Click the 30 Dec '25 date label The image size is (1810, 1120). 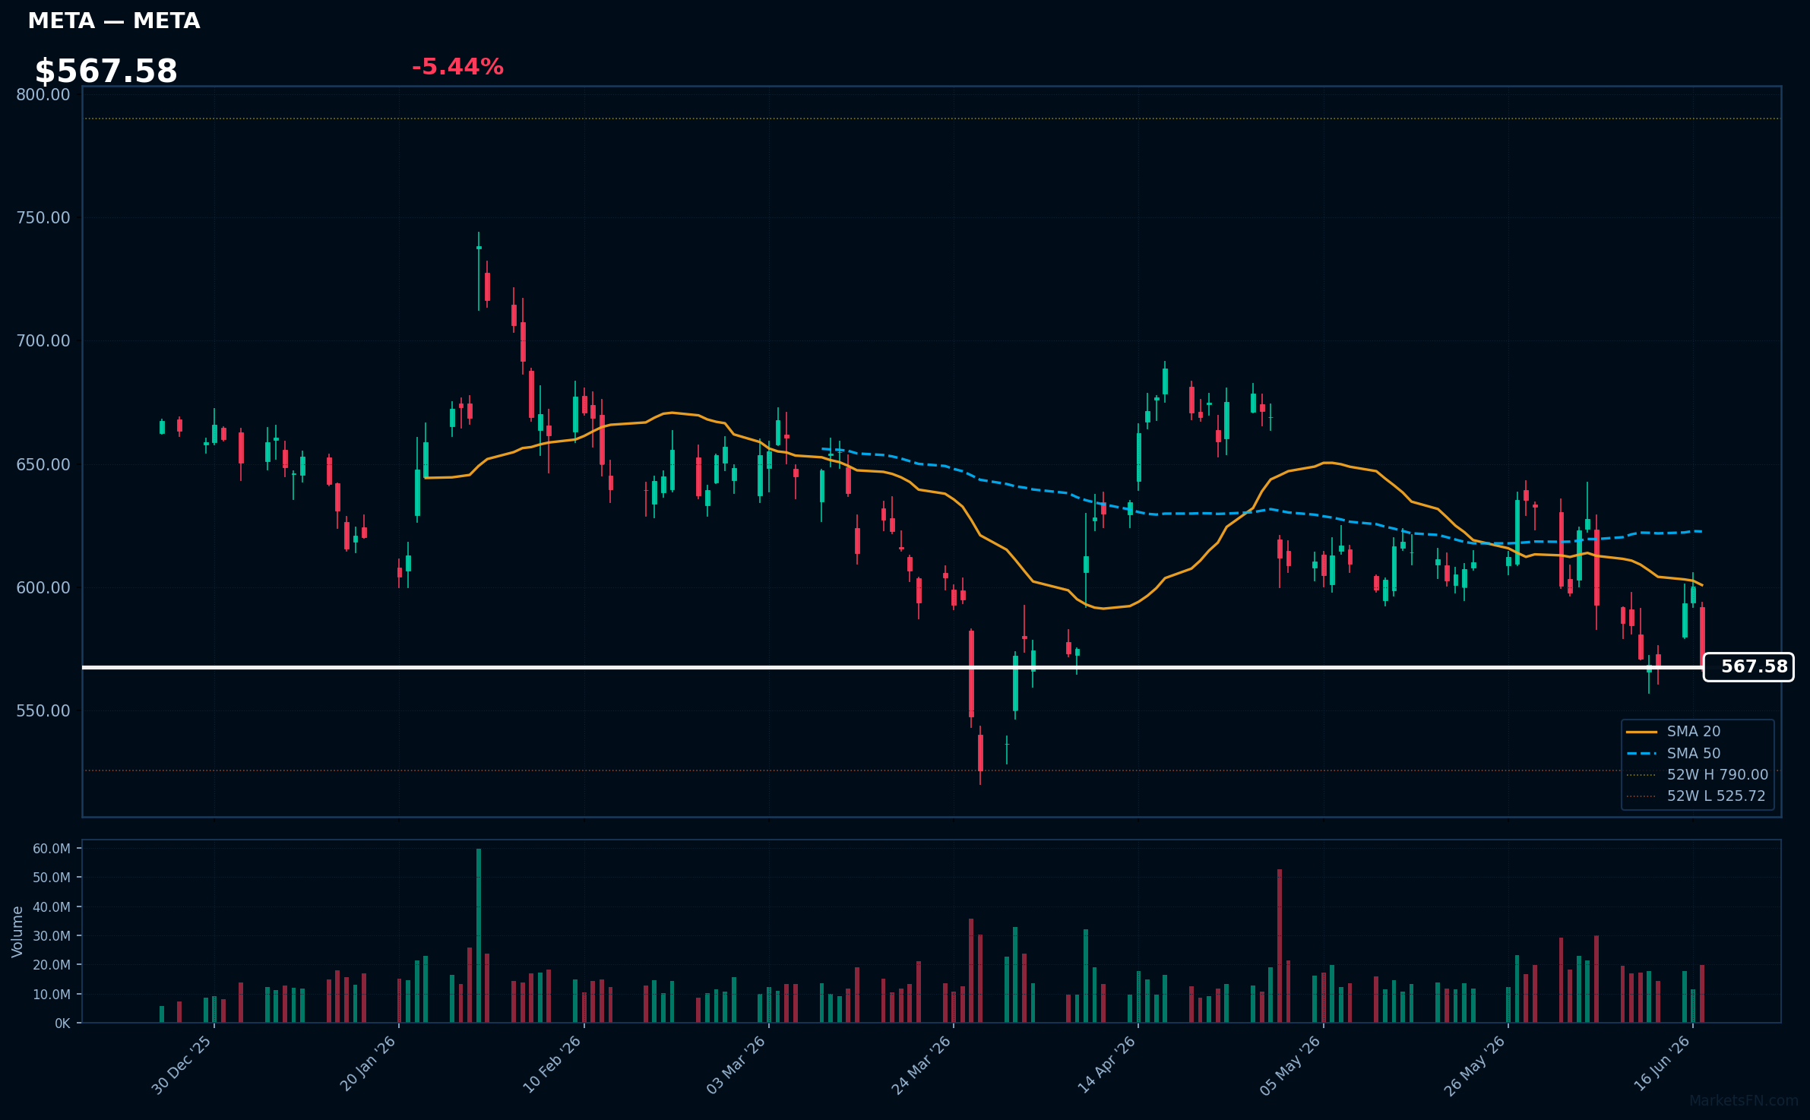182,1065
